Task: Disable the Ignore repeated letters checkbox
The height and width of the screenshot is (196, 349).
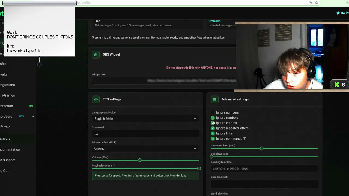Action: [x=213, y=128]
